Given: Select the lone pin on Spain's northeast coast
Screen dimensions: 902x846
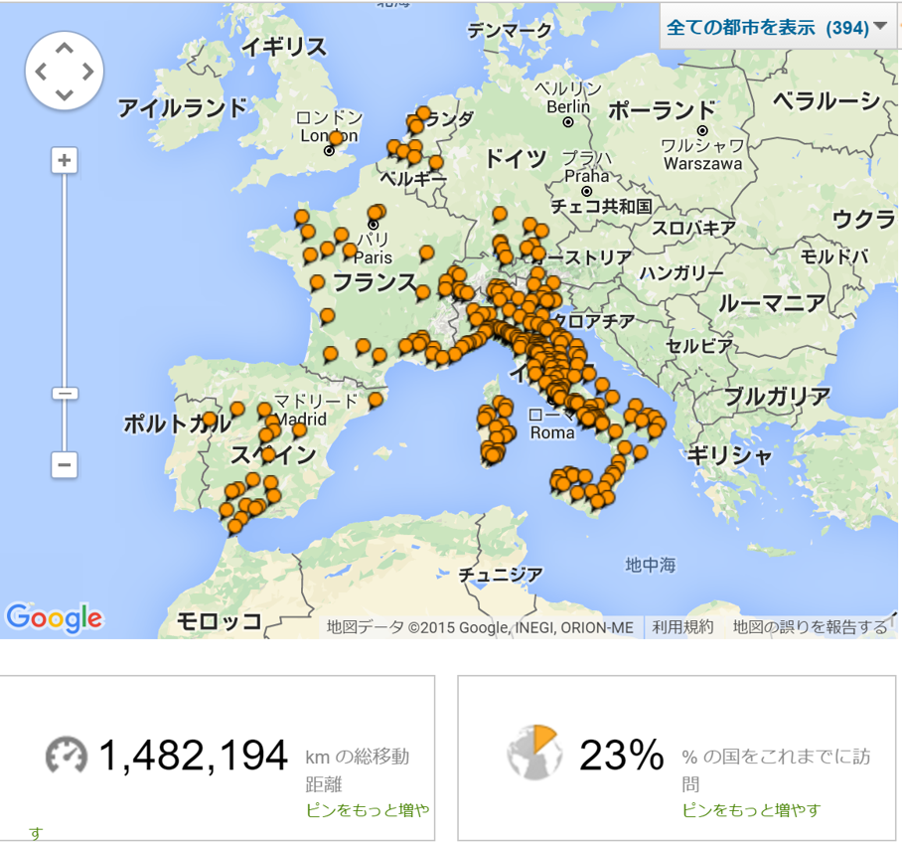Looking at the screenshot, I should coord(376,400).
